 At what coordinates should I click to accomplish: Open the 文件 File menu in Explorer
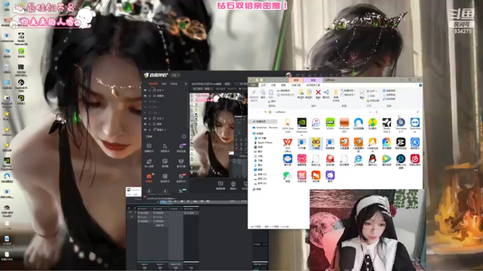pos(253,85)
